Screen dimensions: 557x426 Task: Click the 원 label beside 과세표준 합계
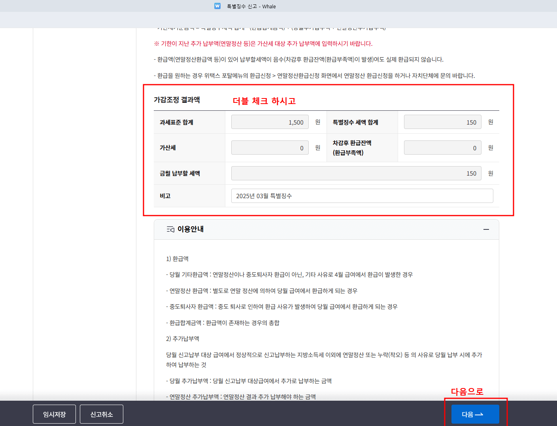[x=317, y=122]
